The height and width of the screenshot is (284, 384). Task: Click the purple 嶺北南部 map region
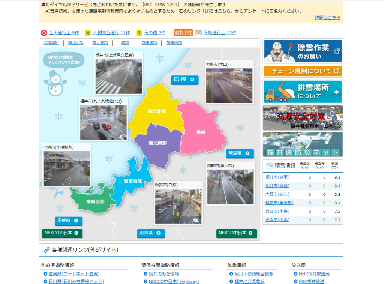pos(157,143)
